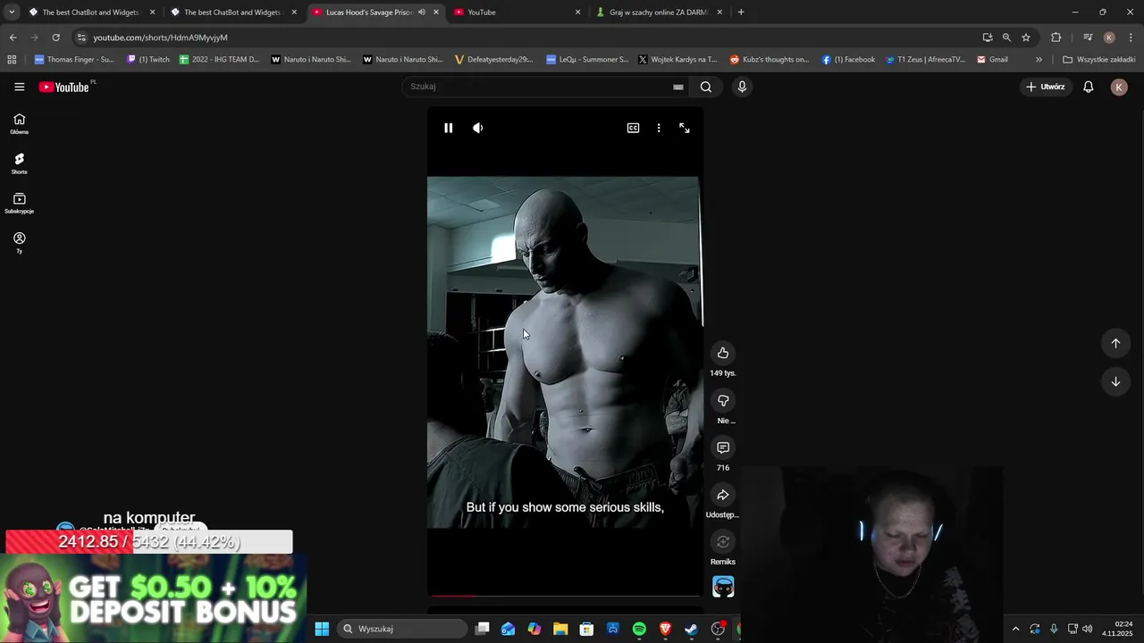The image size is (1144, 643).
Task: Show hidden system tray icons
Action: click(x=1015, y=629)
